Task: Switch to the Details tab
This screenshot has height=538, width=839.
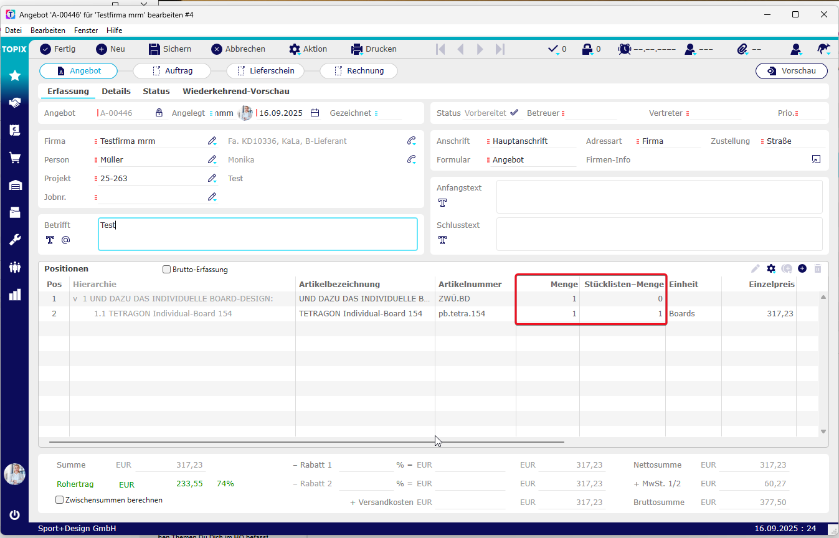Action: [116, 91]
